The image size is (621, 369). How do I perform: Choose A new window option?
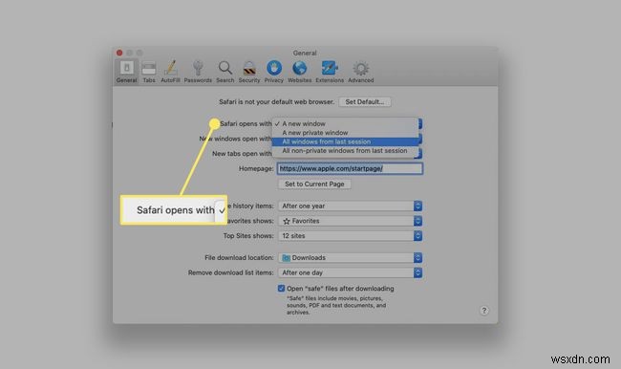(345, 123)
